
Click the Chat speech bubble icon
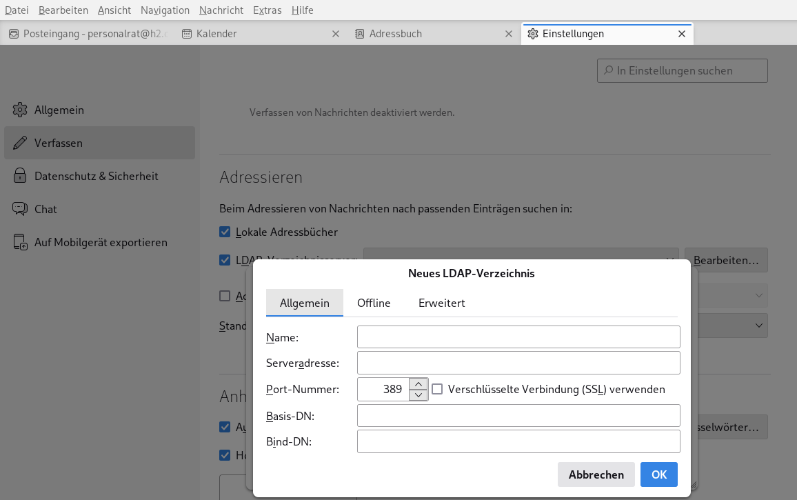click(x=20, y=209)
